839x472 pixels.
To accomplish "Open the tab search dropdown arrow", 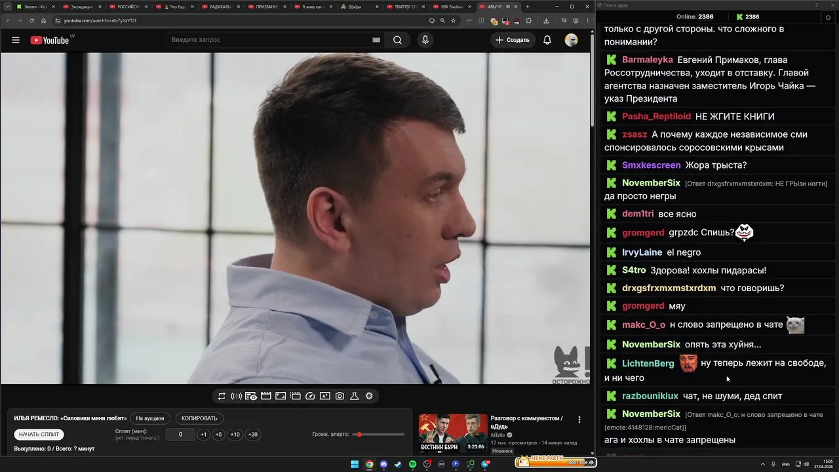I will pos(7,7).
